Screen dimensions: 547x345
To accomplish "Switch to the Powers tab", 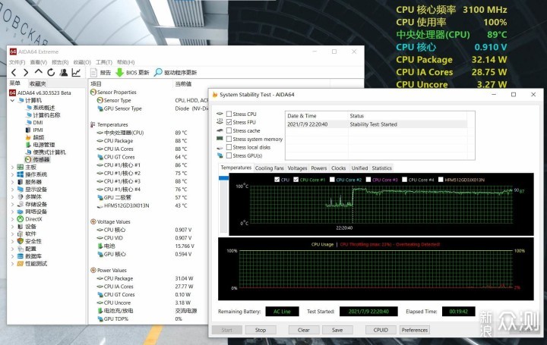I will click(x=319, y=168).
